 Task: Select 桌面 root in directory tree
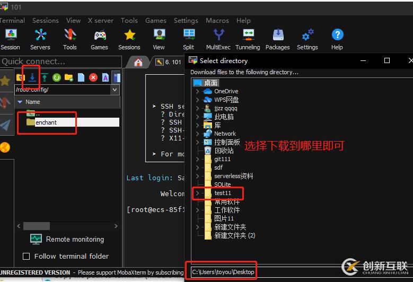[x=206, y=83]
